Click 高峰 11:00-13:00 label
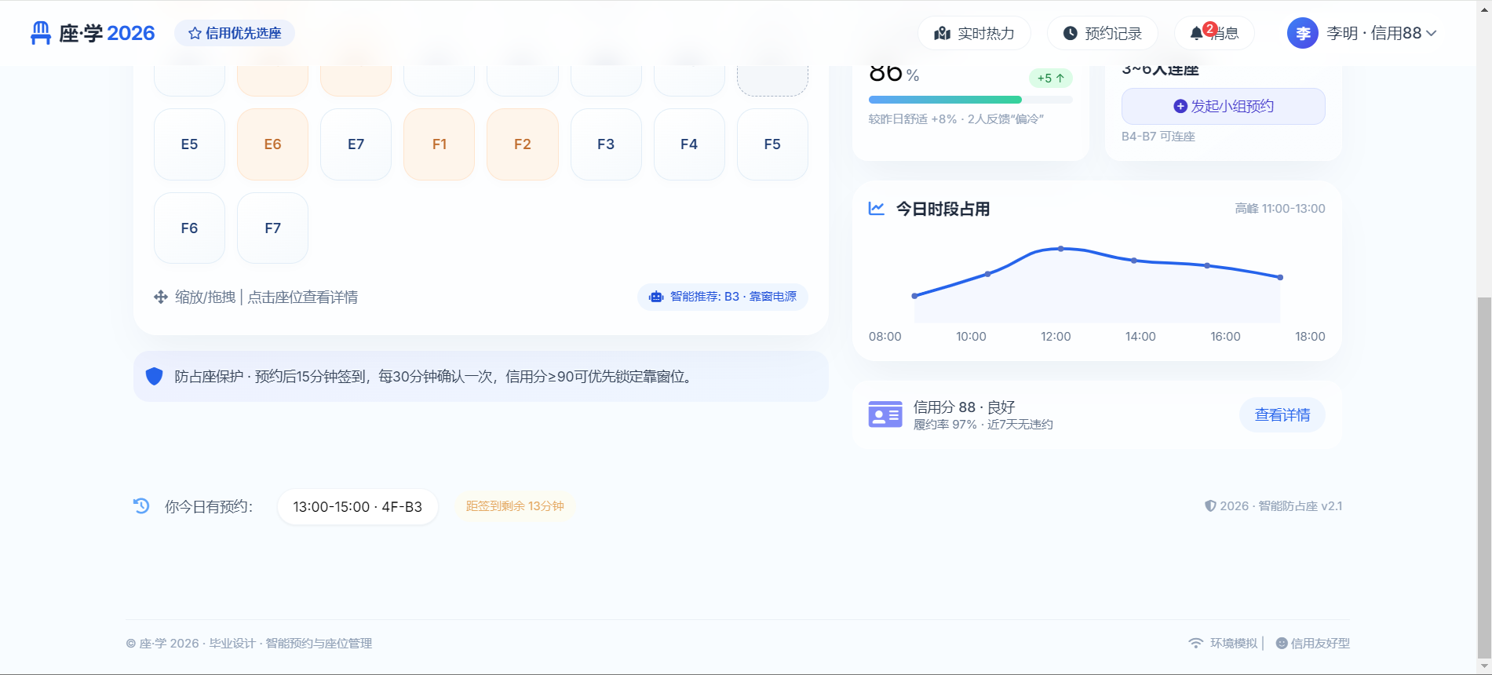Screen dimensions: 1492x675 pos(1280,208)
